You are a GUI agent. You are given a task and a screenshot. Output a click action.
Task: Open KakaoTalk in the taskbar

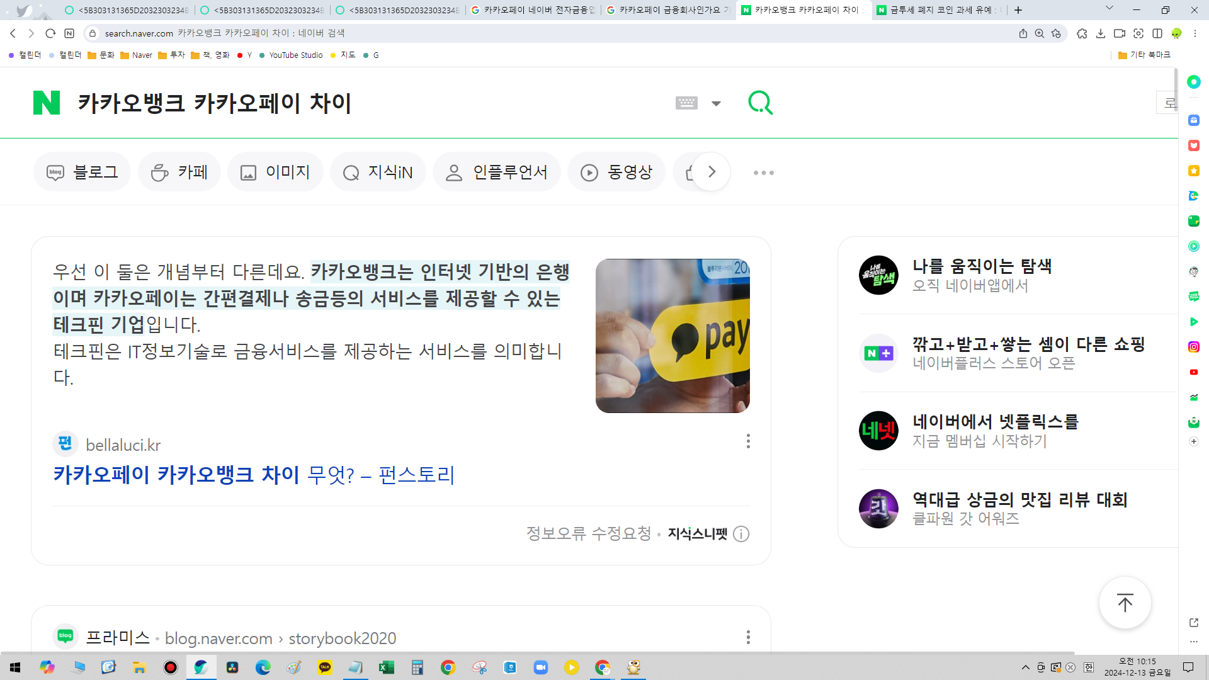coord(325,667)
